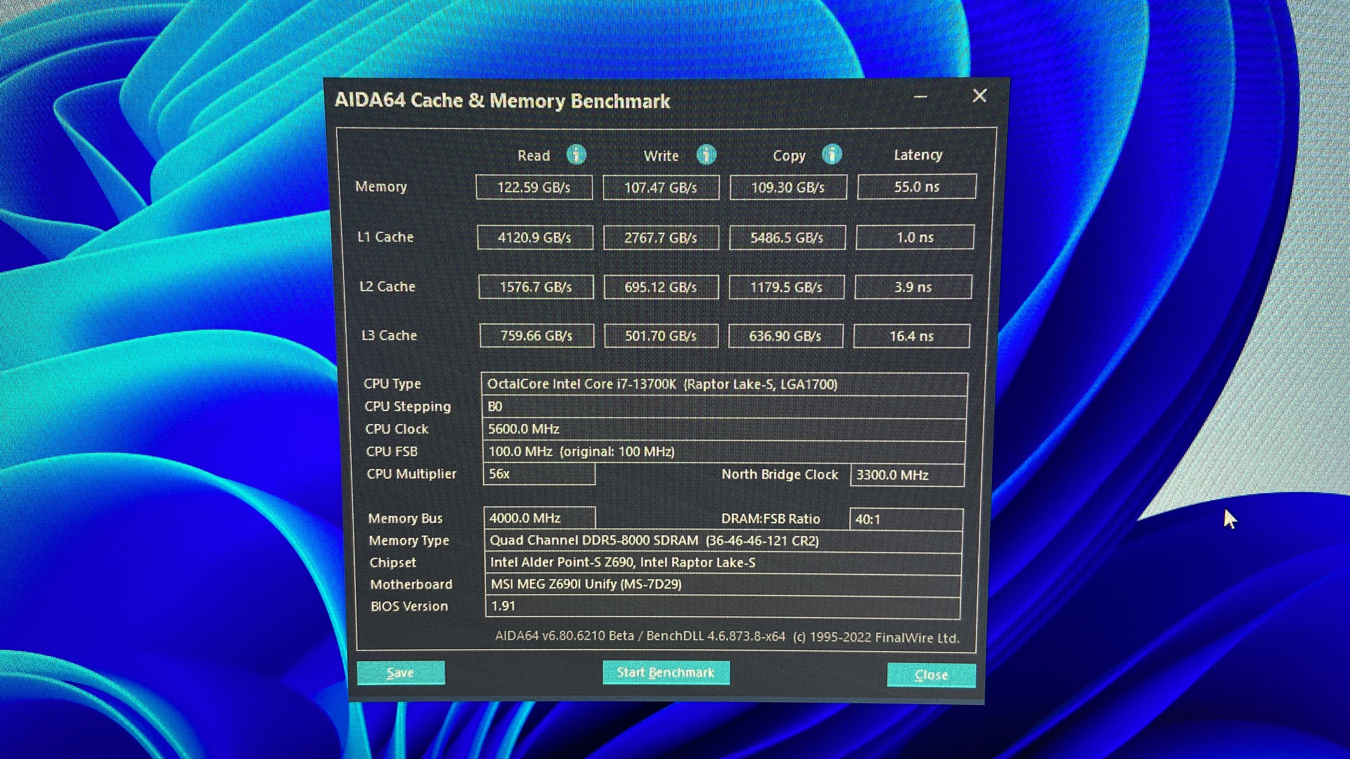Click L3 Cache Write value 501.70 GB/s

(661, 336)
